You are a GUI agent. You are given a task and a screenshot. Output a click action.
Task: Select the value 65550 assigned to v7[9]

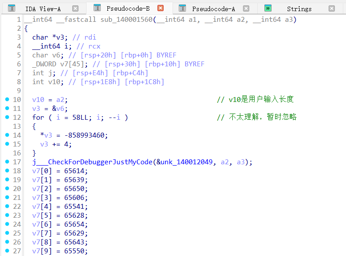[74, 251]
